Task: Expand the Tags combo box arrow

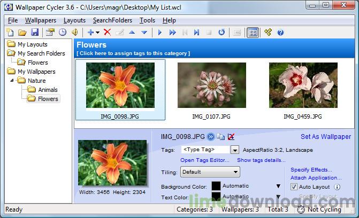Action: [x=234, y=150]
